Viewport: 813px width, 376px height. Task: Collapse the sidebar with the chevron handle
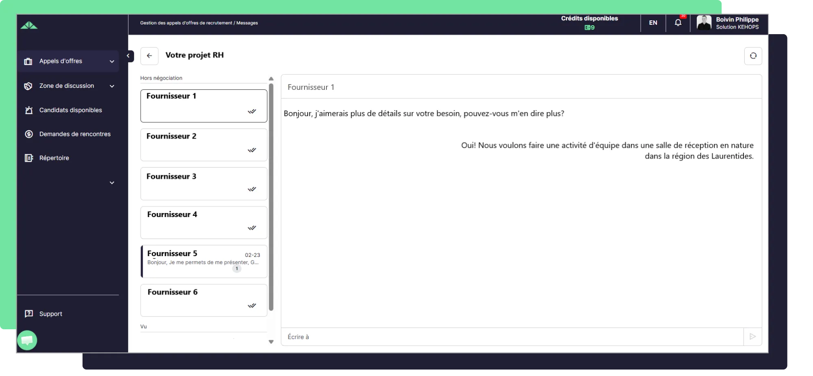[128, 56]
